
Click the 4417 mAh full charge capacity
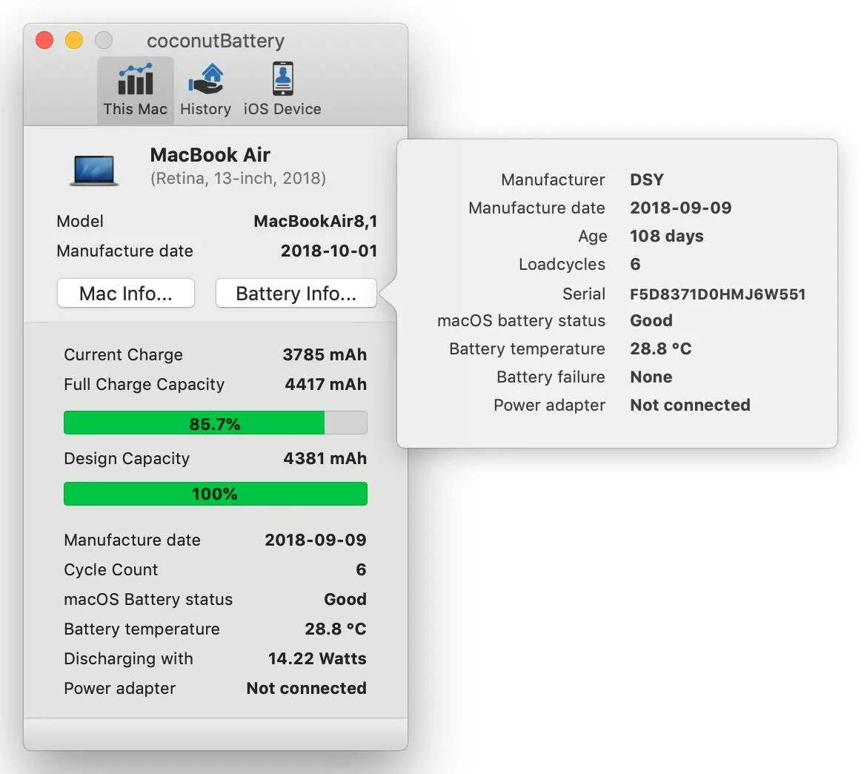(326, 384)
